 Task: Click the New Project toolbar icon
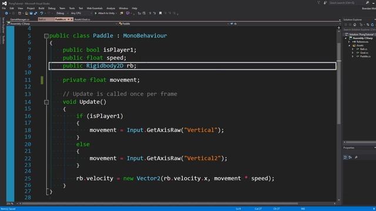tap(20, 13)
